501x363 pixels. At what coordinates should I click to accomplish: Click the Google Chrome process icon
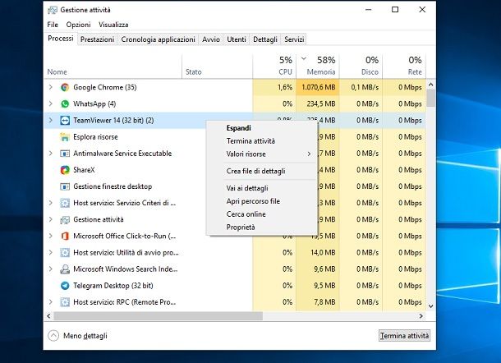pos(65,87)
